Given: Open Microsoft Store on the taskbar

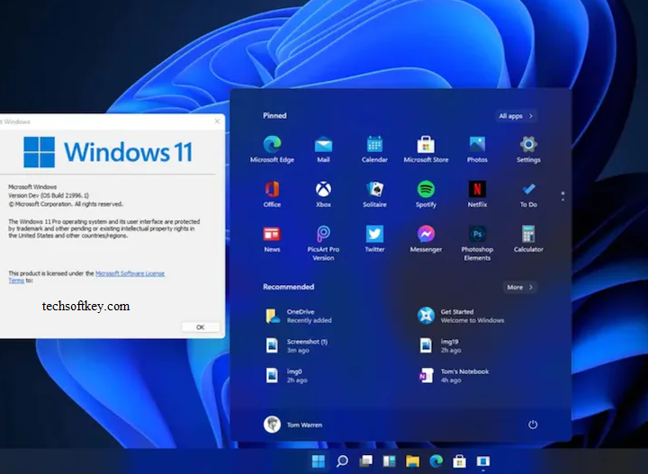Looking at the screenshot, I should coord(459,461).
